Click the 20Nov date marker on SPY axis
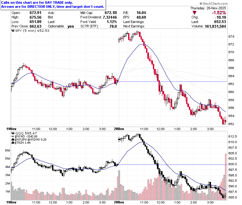 click(x=119, y=129)
